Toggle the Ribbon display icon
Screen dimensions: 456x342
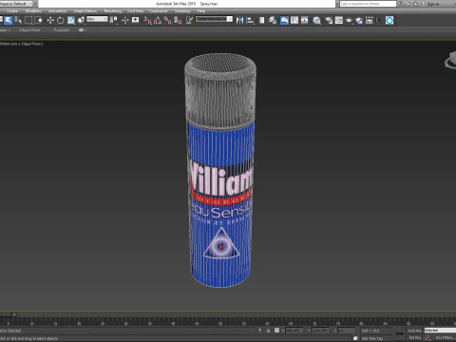tap(284, 21)
